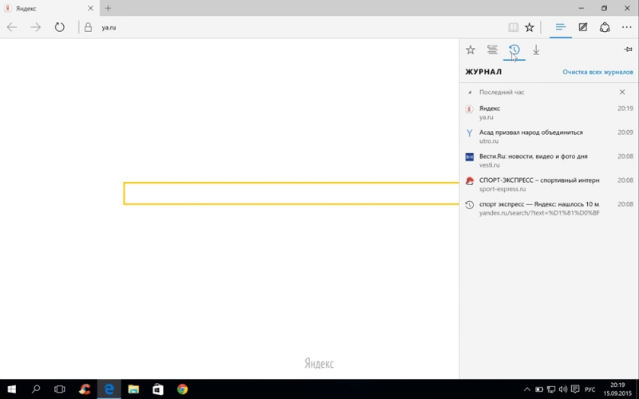Open the Share icon in toolbar

(x=605, y=27)
